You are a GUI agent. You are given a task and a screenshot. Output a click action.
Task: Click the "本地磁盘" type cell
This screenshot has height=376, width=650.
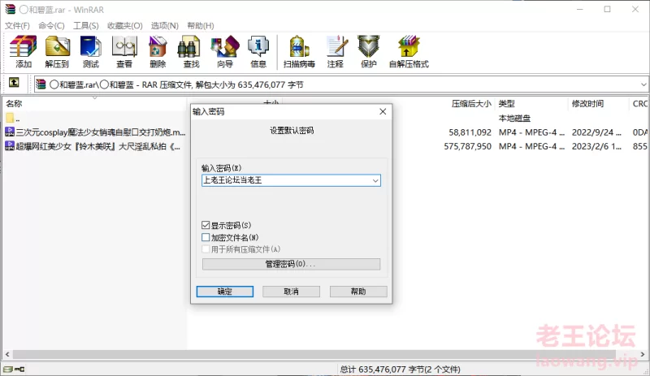click(x=514, y=118)
